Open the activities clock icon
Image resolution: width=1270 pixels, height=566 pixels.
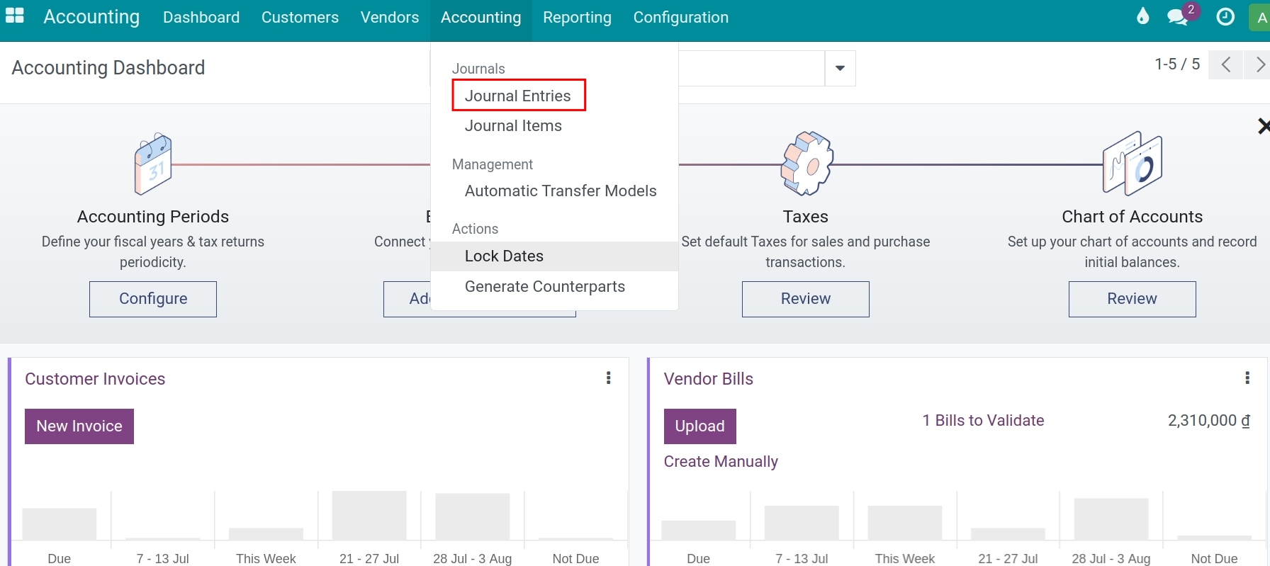(1225, 16)
